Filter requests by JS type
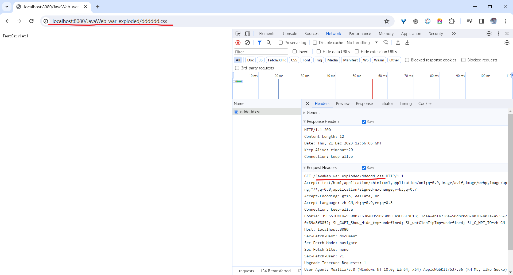This screenshot has height=275, width=513. click(x=261, y=60)
